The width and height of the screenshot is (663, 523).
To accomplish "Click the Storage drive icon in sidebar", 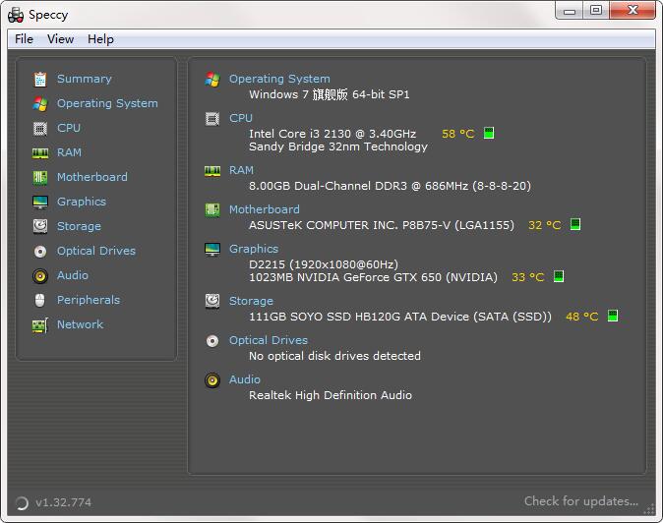I will pos(40,226).
